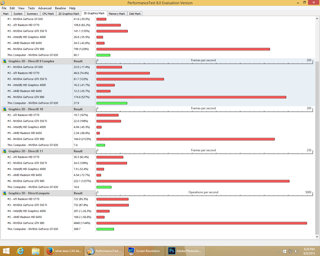Switch to the Firefox window on taskbar

tap(64, 251)
